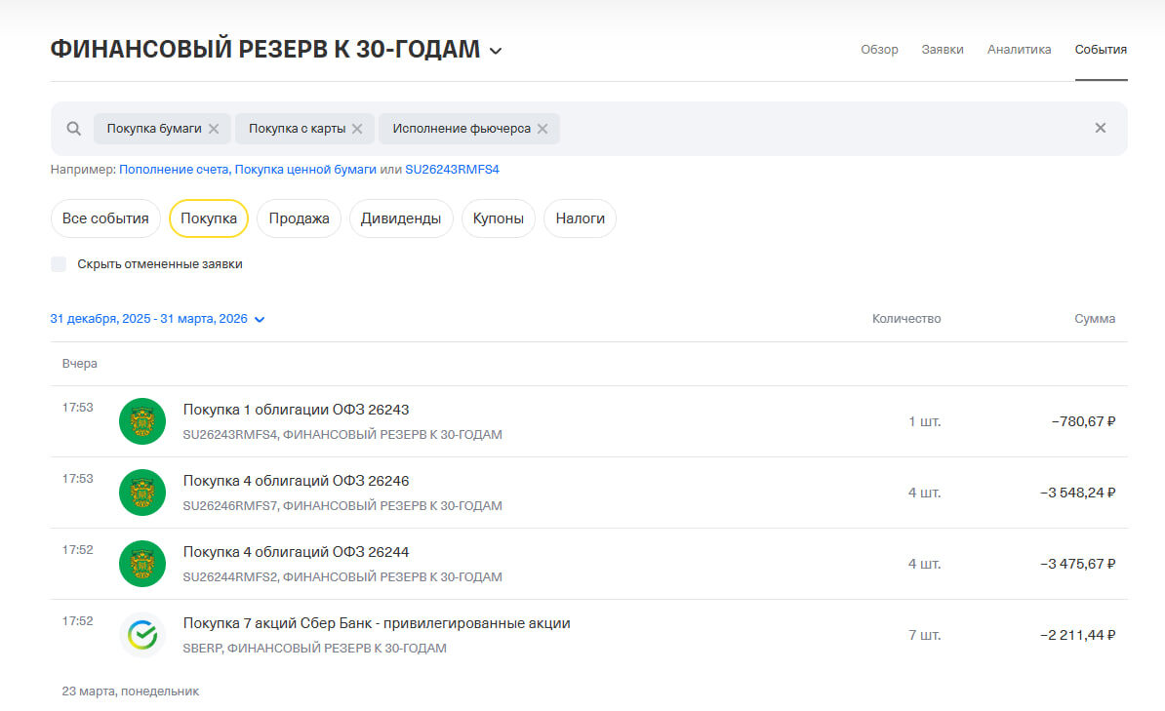The image size is (1165, 711).
Task: Clear all search filters with the × icon
Action: point(1101,128)
